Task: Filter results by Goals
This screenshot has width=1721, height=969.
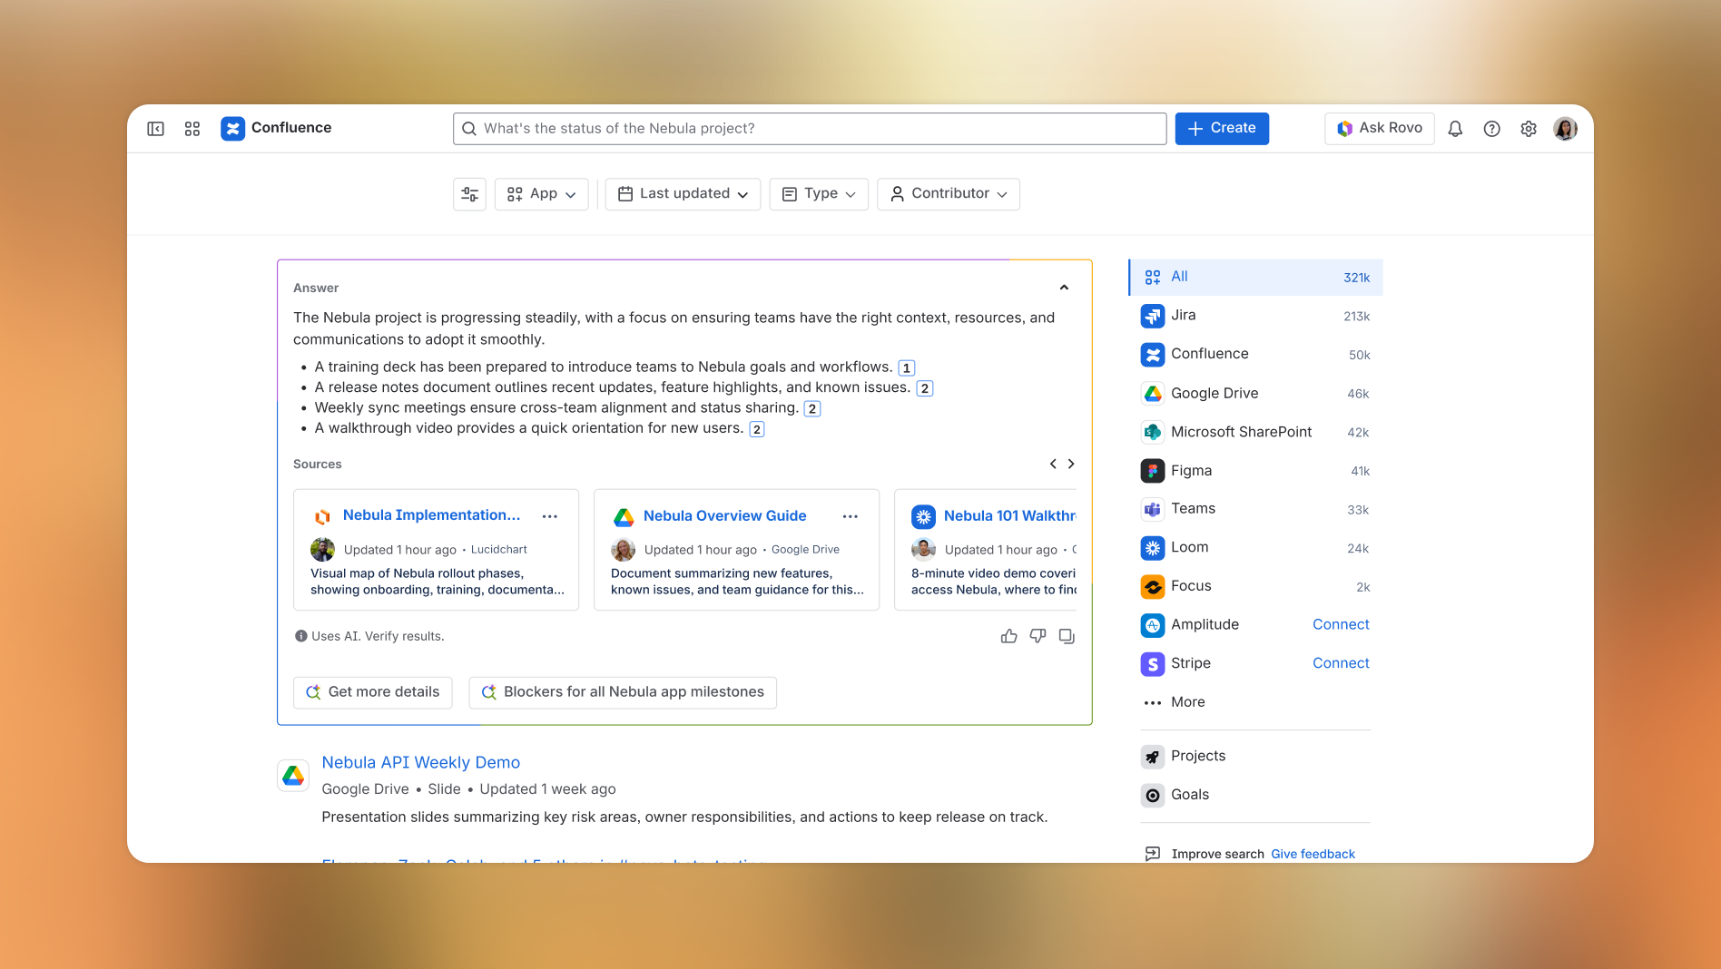Action: (1255, 795)
